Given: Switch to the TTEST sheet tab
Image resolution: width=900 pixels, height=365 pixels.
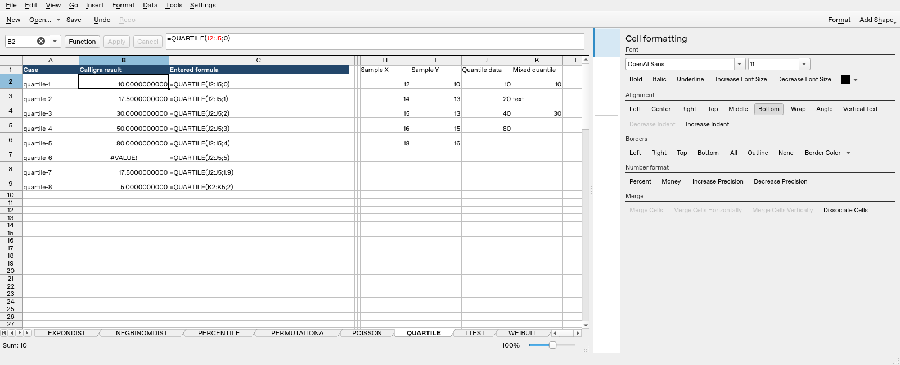Looking at the screenshot, I should pyautogui.click(x=474, y=333).
